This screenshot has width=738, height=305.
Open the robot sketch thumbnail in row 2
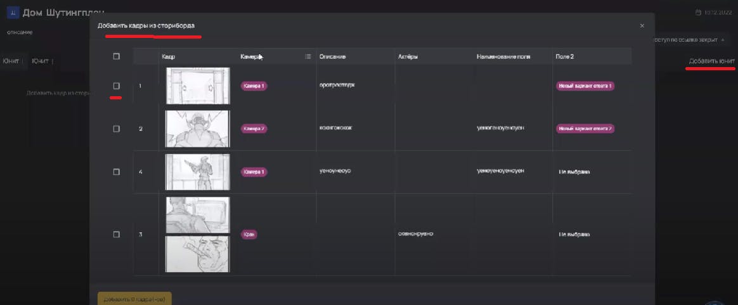coord(198,128)
